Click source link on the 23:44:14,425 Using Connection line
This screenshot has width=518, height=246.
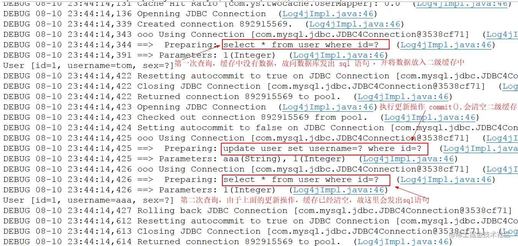(502, 138)
